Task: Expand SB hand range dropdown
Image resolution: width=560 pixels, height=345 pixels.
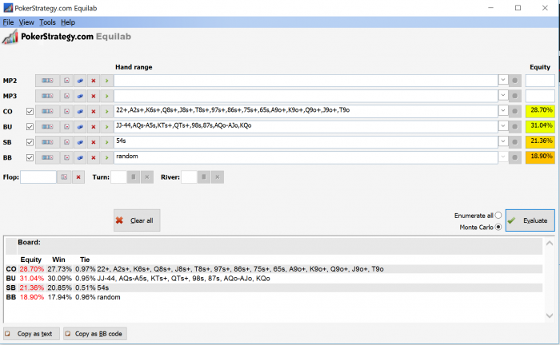Action: (x=503, y=141)
